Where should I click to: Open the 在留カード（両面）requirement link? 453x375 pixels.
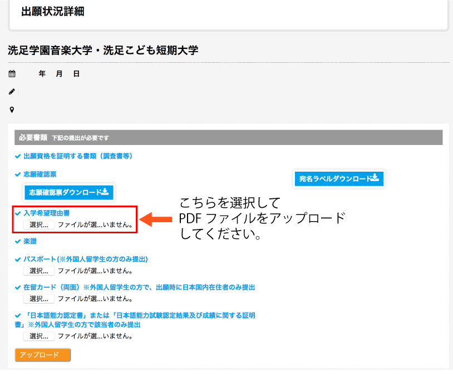(139, 287)
